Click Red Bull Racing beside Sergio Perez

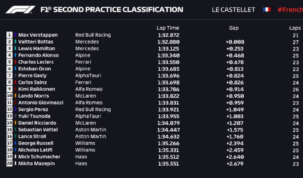[x=93, y=109]
